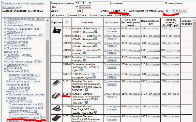The height and width of the screenshot is (122, 196).
Task: Click info icon after L30250-F600-C152
Action: pyautogui.click(x=96, y=112)
